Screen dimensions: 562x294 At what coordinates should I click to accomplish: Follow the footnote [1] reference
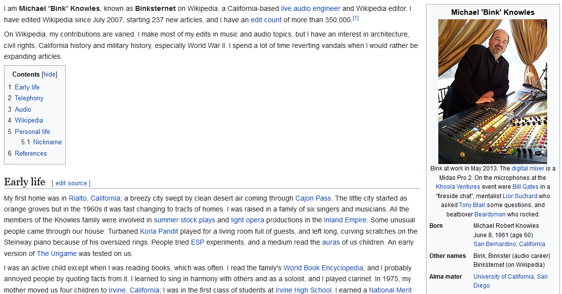click(x=356, y=18)
